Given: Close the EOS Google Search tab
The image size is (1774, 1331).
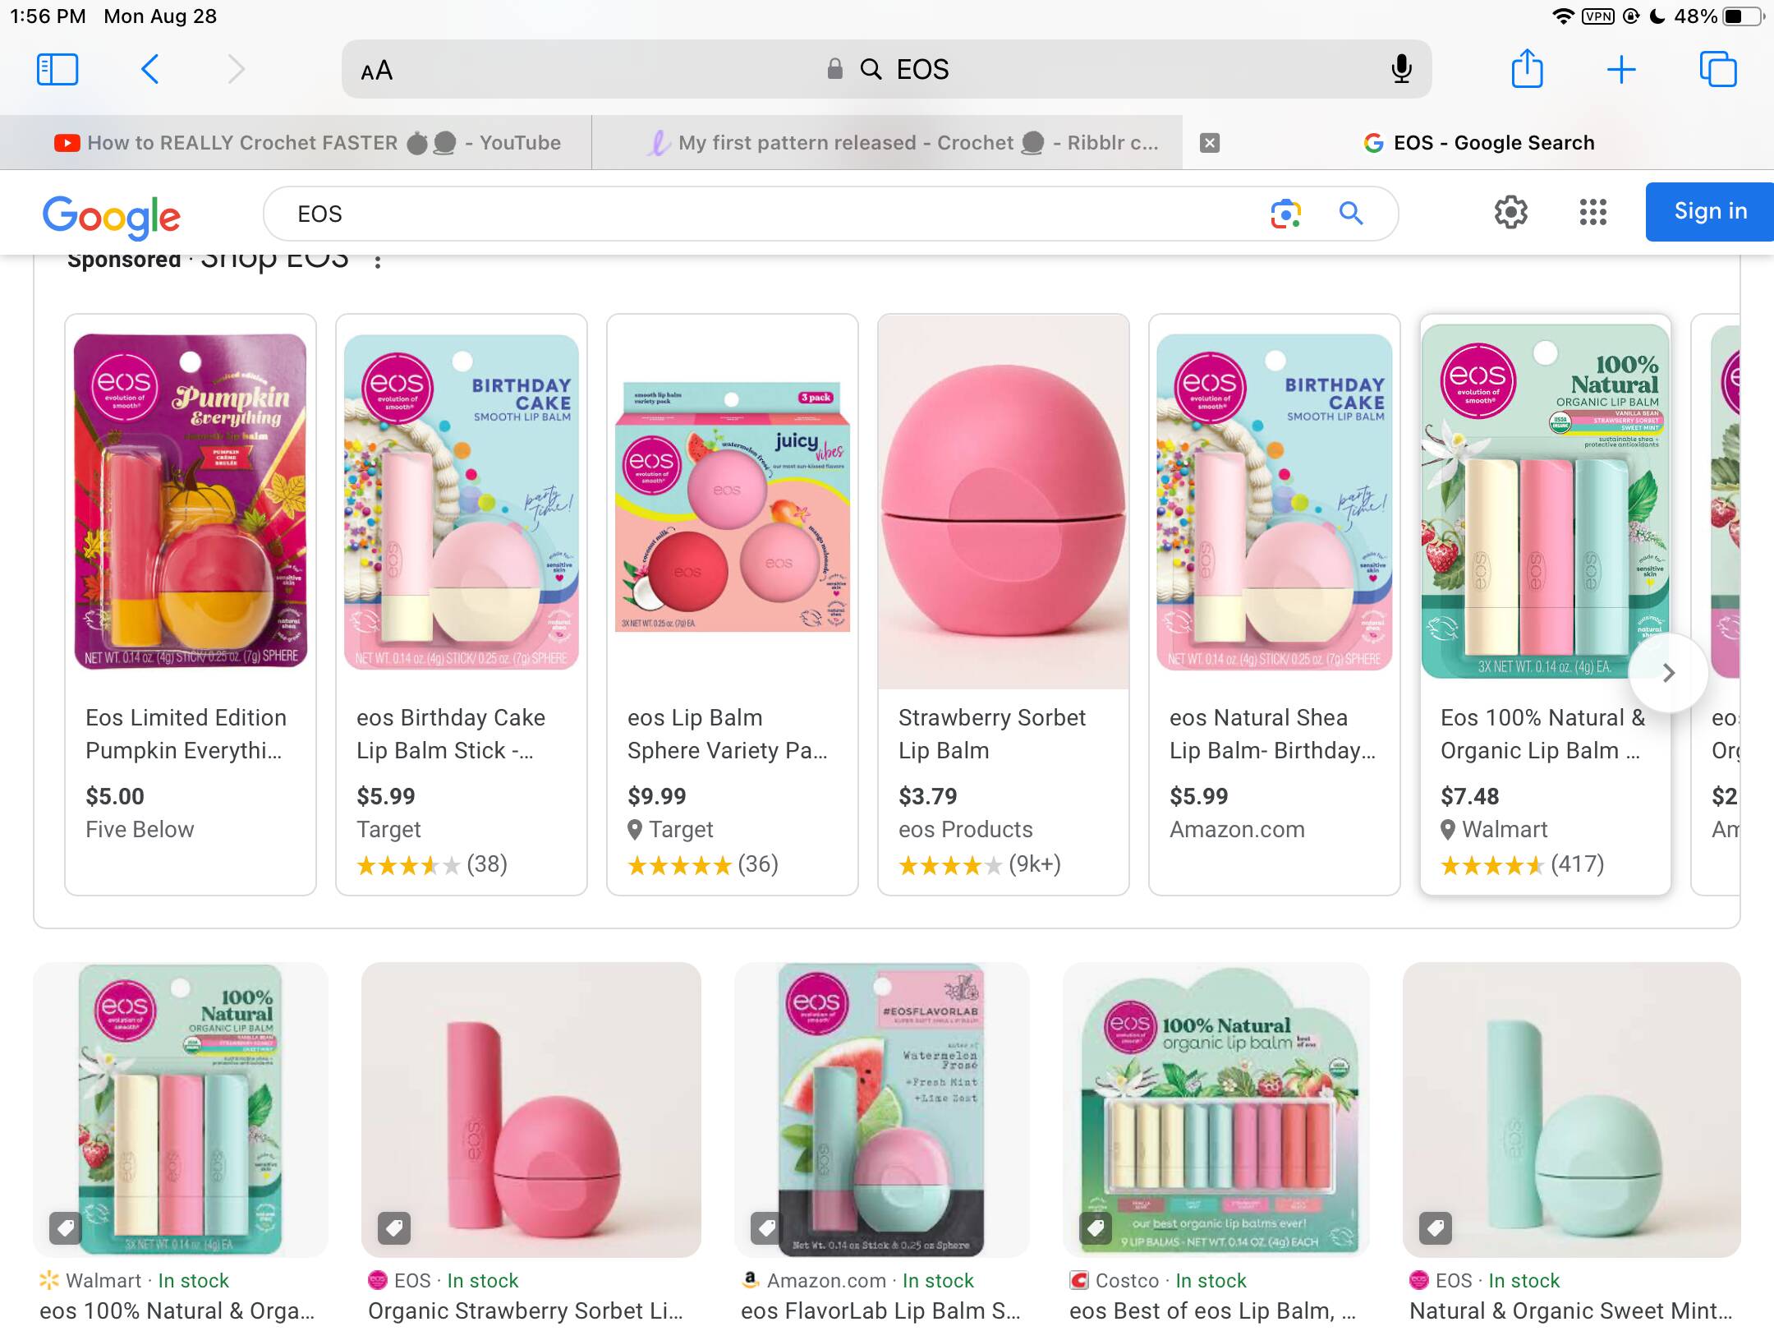Looking at the screenshot, I should tap(1210, 143).
